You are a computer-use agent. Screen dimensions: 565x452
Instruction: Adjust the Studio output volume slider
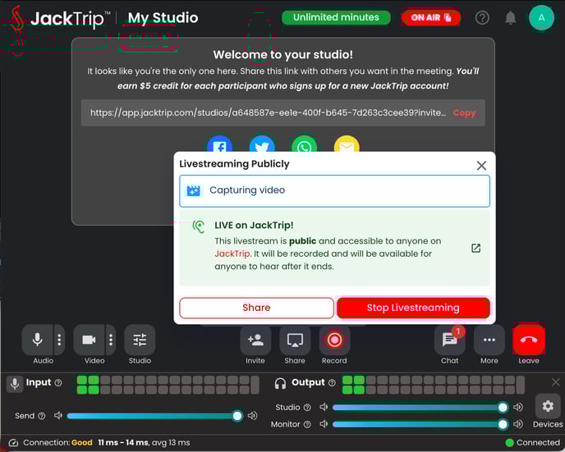(420, 408)
